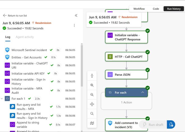The height and width of the screenshot is (132, 185).
Task: Click the scroll down arrow in the log panel
Action: pyautogui.click(x=82, y=131)
